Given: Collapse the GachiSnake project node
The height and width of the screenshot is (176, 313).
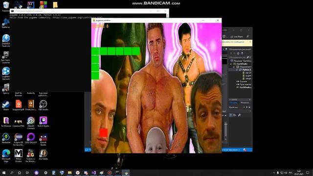Looking at the screenshot, I should 231,64.
